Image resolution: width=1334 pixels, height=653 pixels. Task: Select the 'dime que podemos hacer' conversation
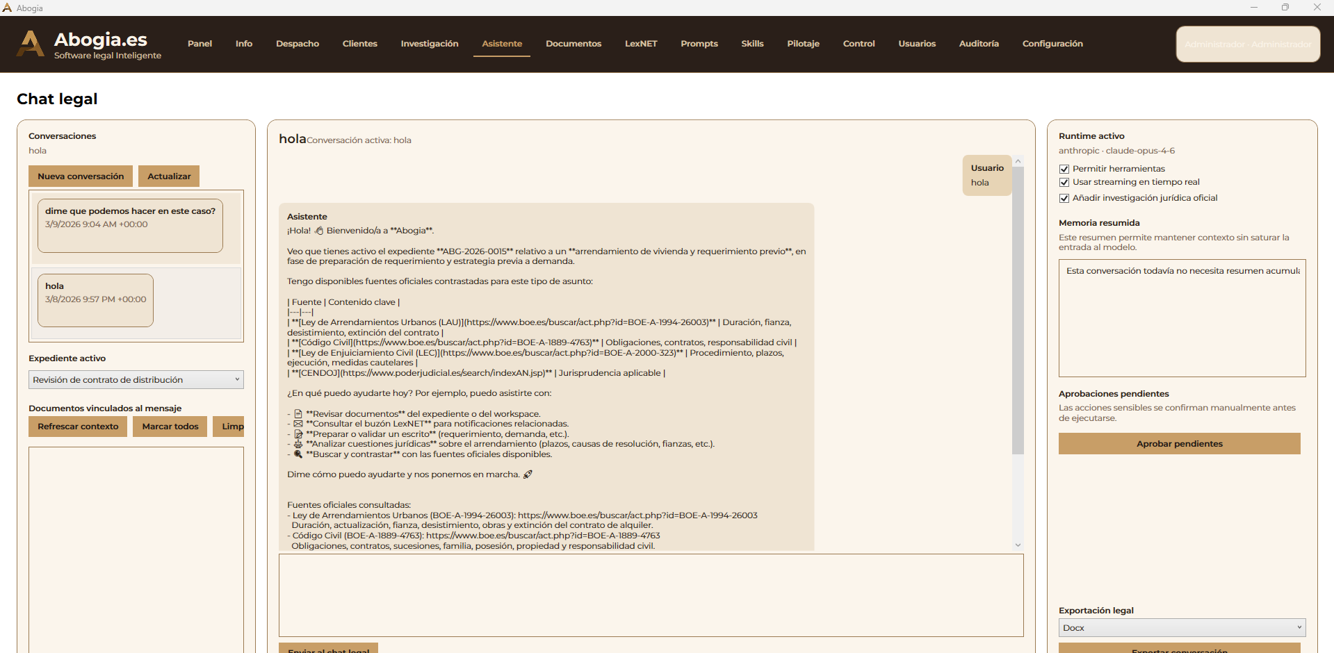pyautogui.click(x=130, y=224)
